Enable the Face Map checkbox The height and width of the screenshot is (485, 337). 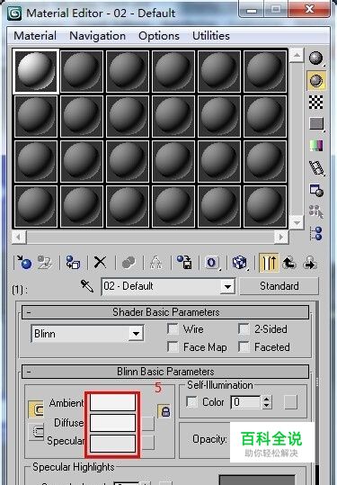point(173,346)
